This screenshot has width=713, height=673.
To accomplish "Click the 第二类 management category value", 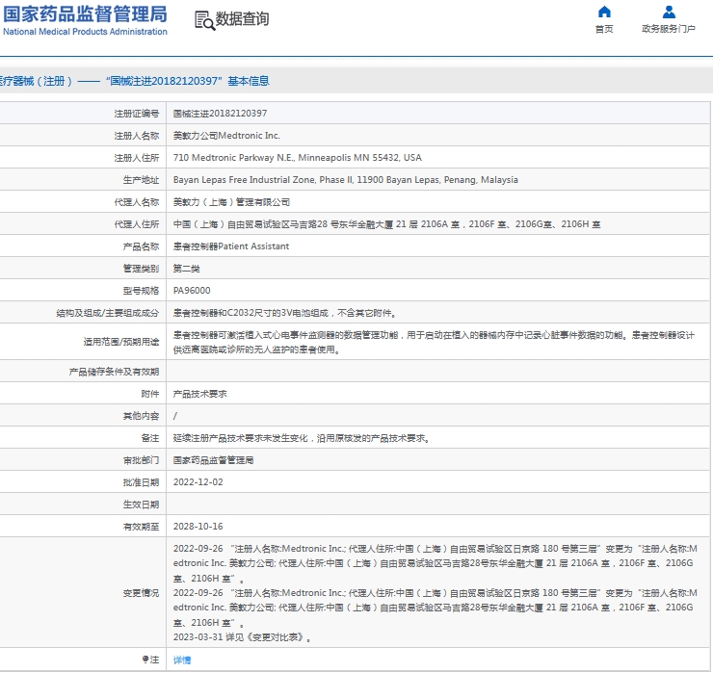I will (x=186, y=269).
